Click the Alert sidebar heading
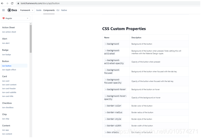The width and height of the screenshot is (201, 138). click(x=5, y=39)
